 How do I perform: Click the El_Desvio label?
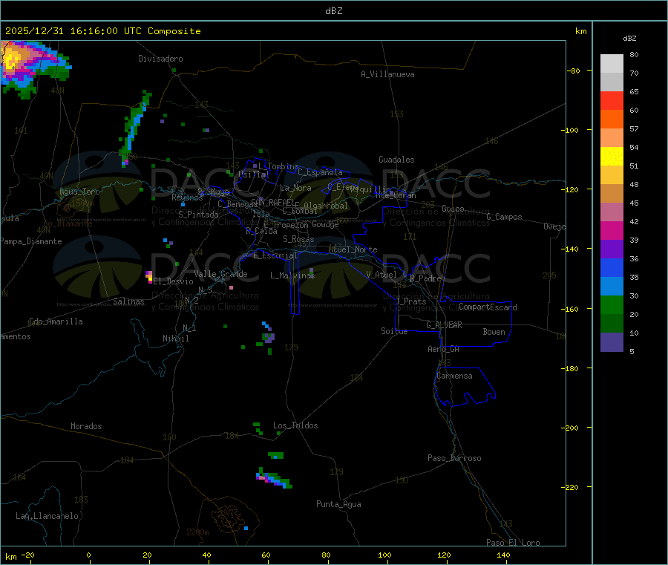[173, 281]
